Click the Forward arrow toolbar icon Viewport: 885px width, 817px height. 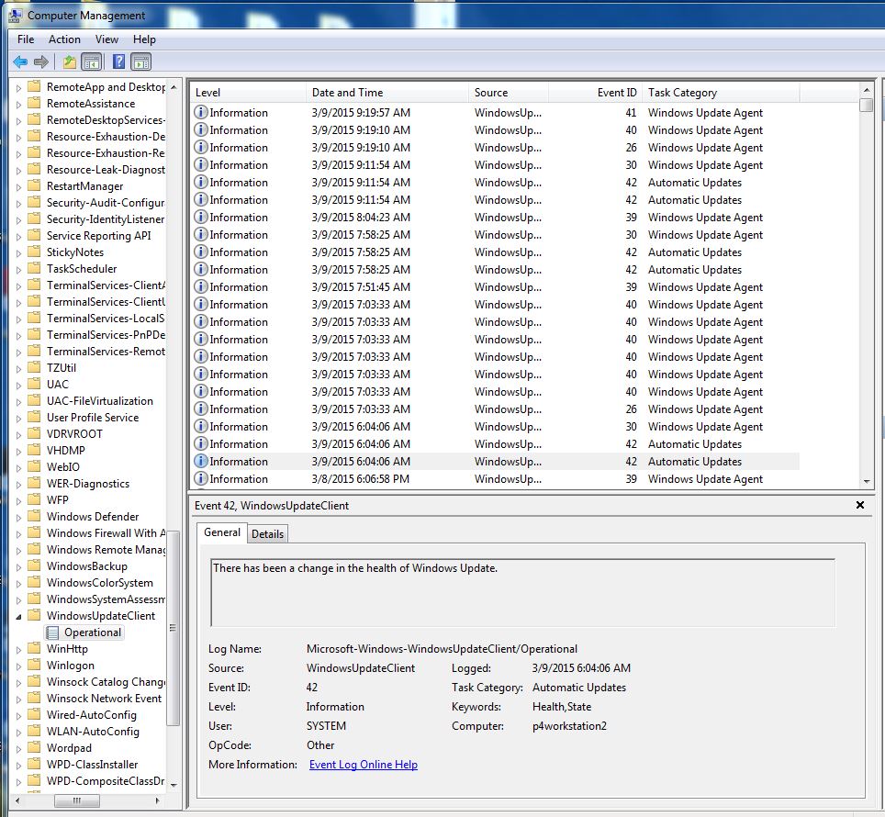[41, 62]
